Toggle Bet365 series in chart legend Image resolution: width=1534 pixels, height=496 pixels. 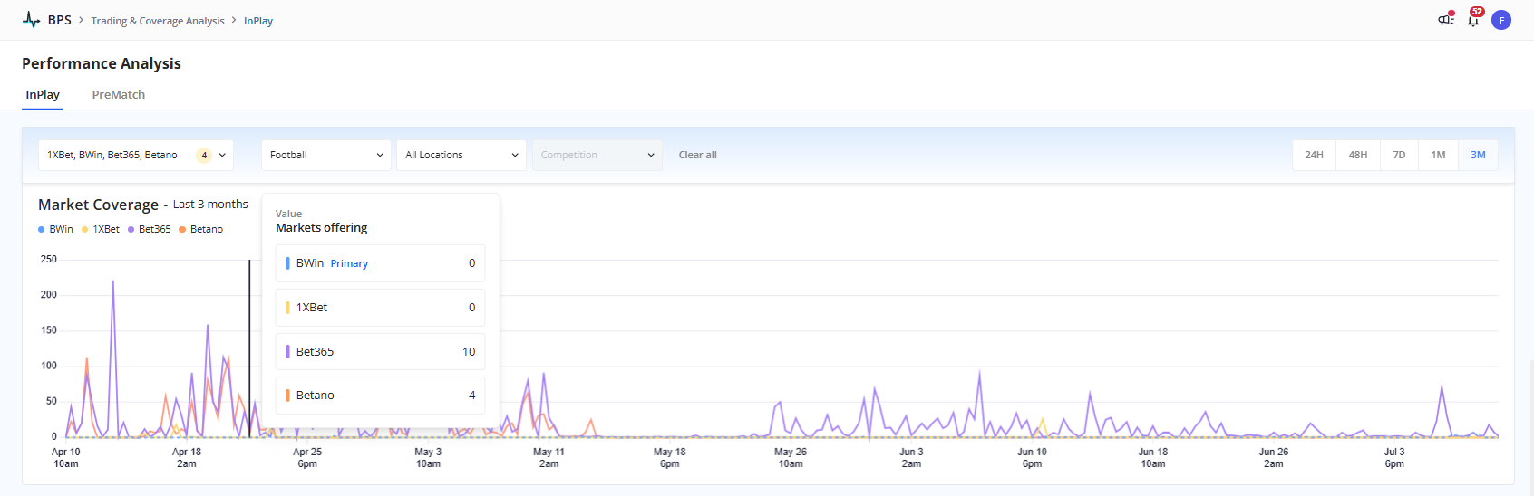coord(150,229)
